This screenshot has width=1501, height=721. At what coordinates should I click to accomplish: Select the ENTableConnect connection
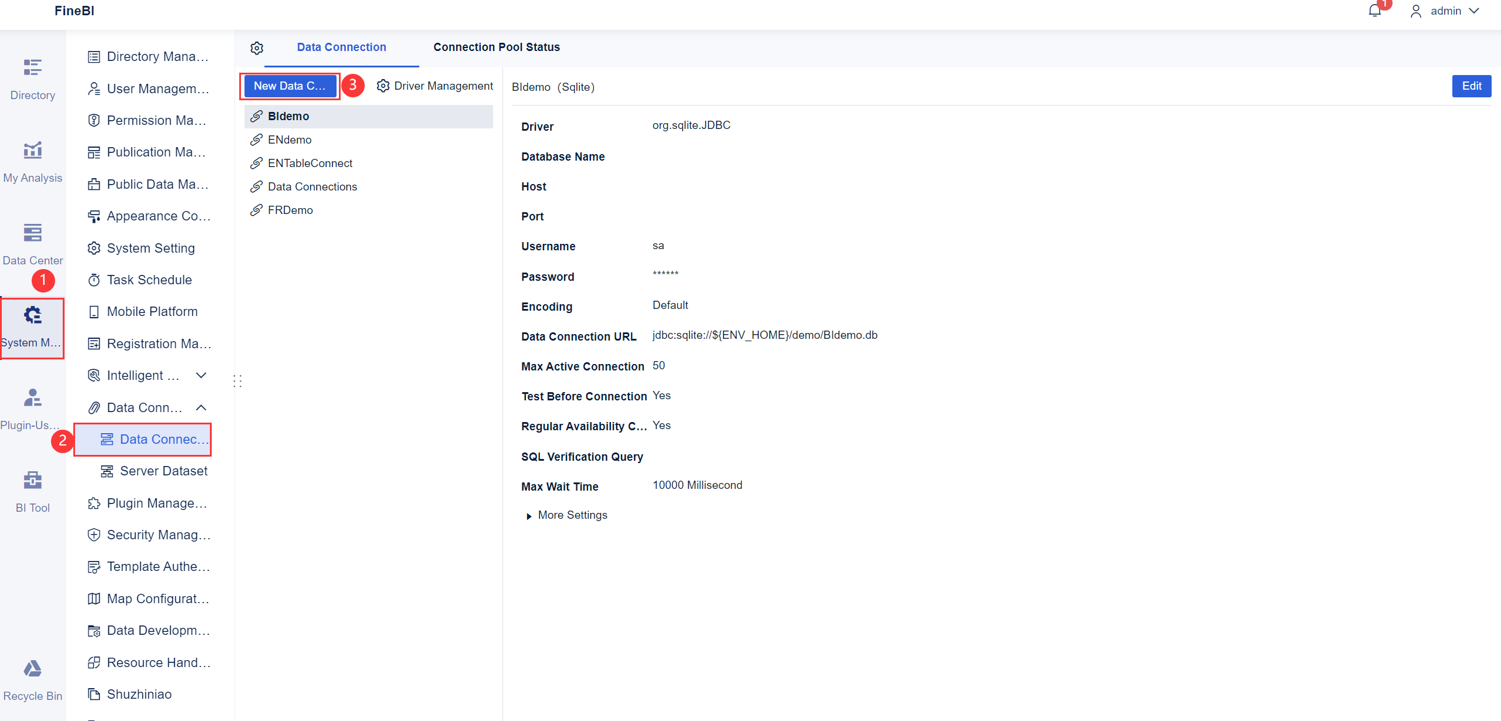click(x=310, y=163)
